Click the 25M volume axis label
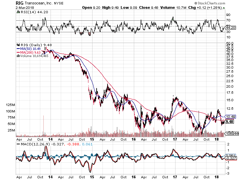The height and width of the screenshot is (180, 239). coord(11,130)
